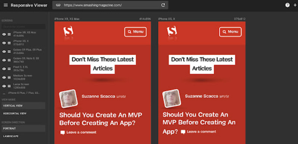Image resolution: width=298 pixels, height=144 pixels.
Task: Click drag-handle icon for Galaxy S9, Note 8 row
Action: [9, 60]
